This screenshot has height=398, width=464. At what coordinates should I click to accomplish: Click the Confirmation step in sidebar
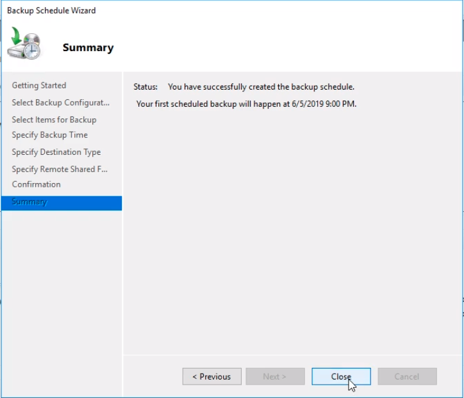[x=36, y=184]
